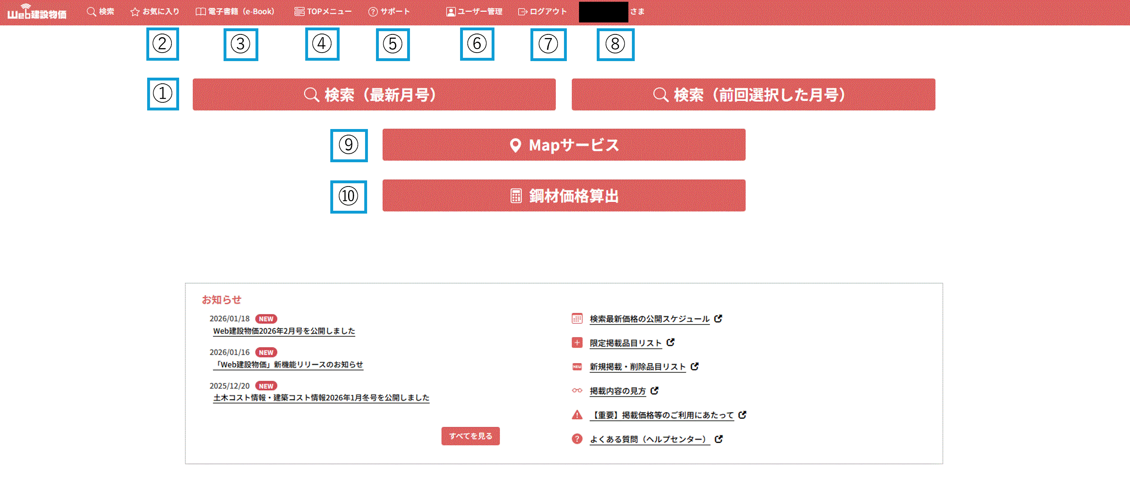Screen dimensions: 1130x502
Task: Click warning triangle icon beside 【重要】
Action: point(577,415)
